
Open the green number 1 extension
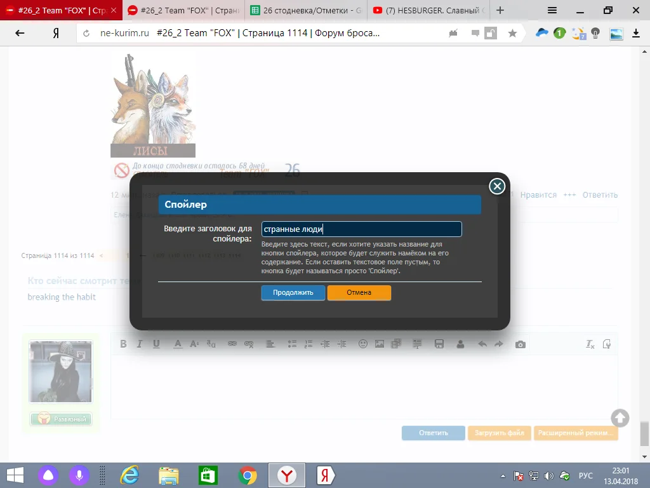click(559, 33)
